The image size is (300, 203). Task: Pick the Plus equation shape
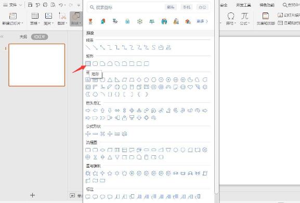[88, 133]
